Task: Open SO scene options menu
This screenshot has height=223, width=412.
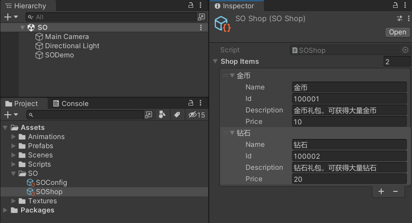Action: 201,27
